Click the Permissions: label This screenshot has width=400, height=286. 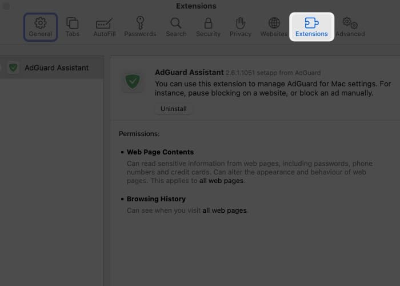coord(139,134)
